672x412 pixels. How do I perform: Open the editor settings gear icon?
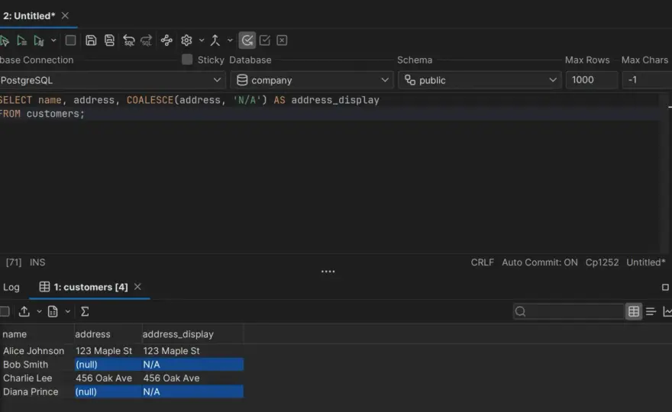[x=186, y=40]
